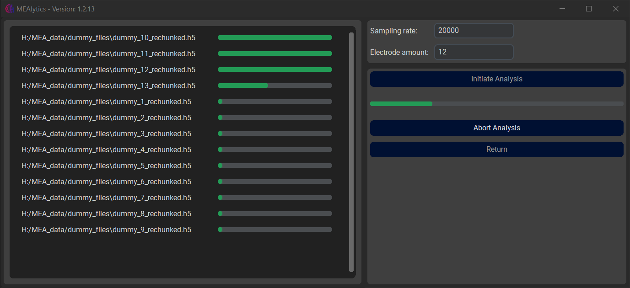Click the dummy_9_rechunked.h5 progress bar
This screenshot has height=288, width=630.
(275, 230)
